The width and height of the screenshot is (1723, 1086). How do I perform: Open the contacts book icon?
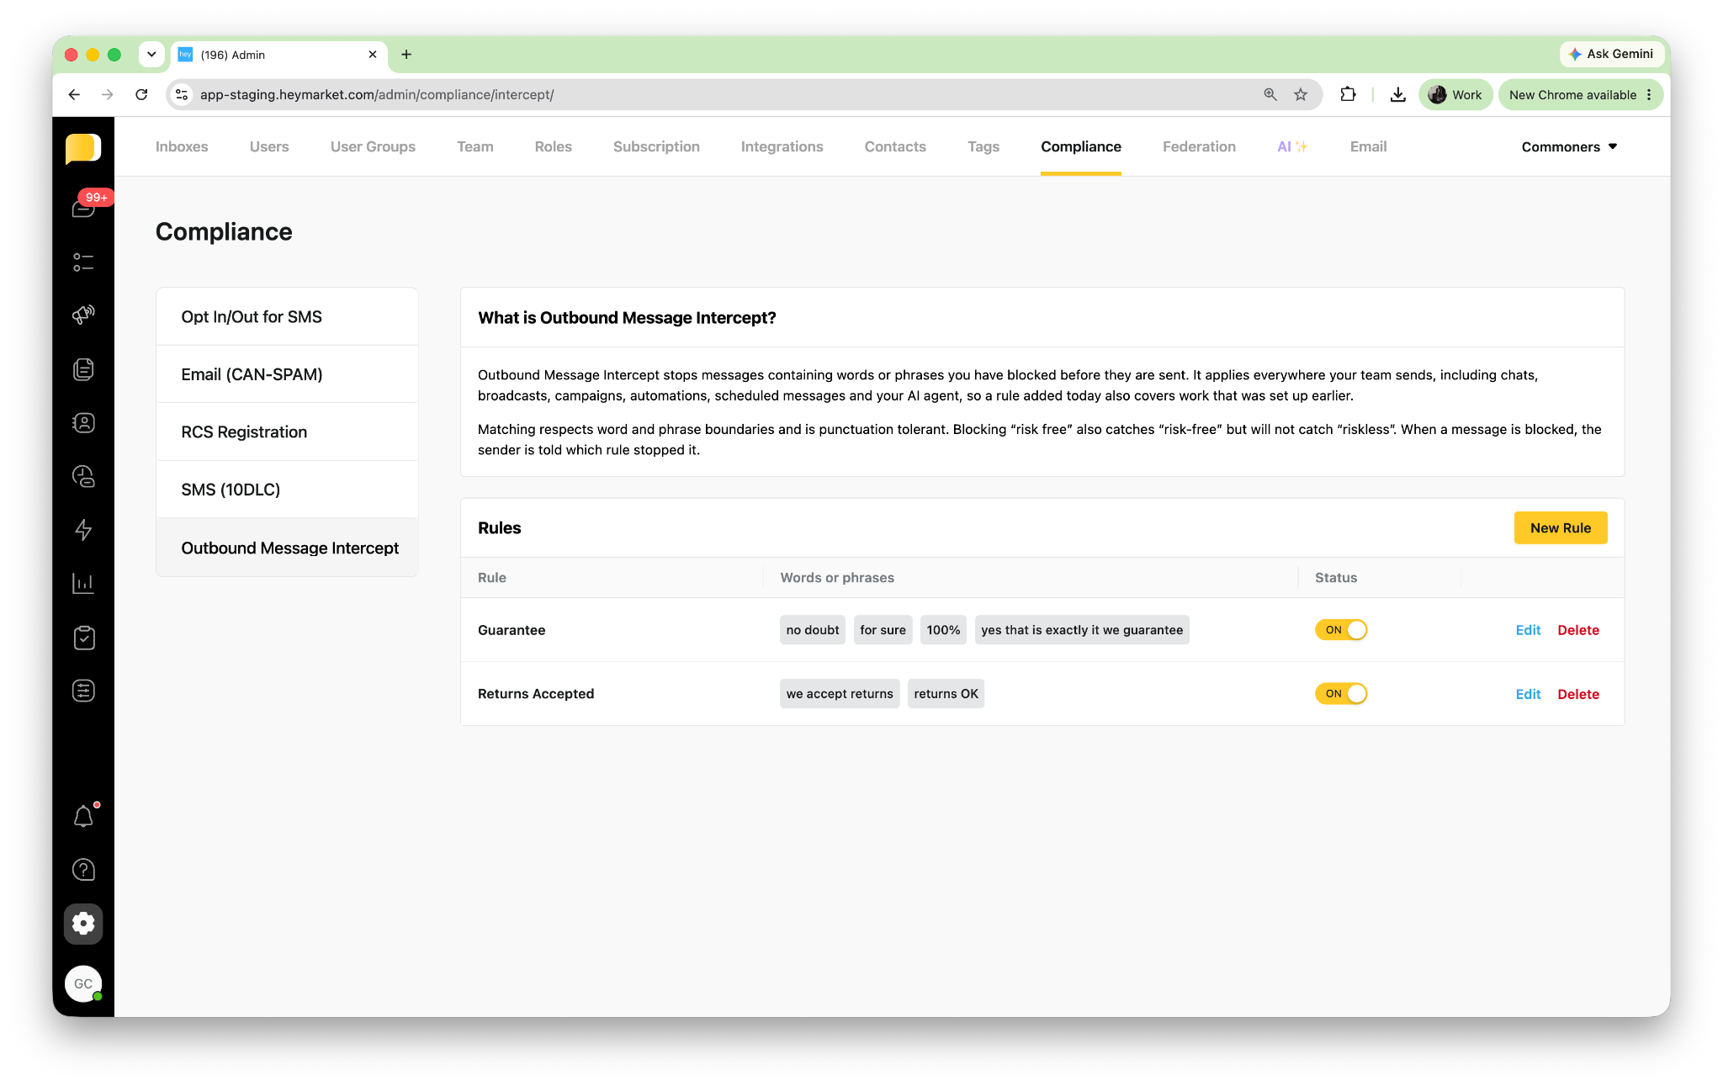(x=83, y=423)
